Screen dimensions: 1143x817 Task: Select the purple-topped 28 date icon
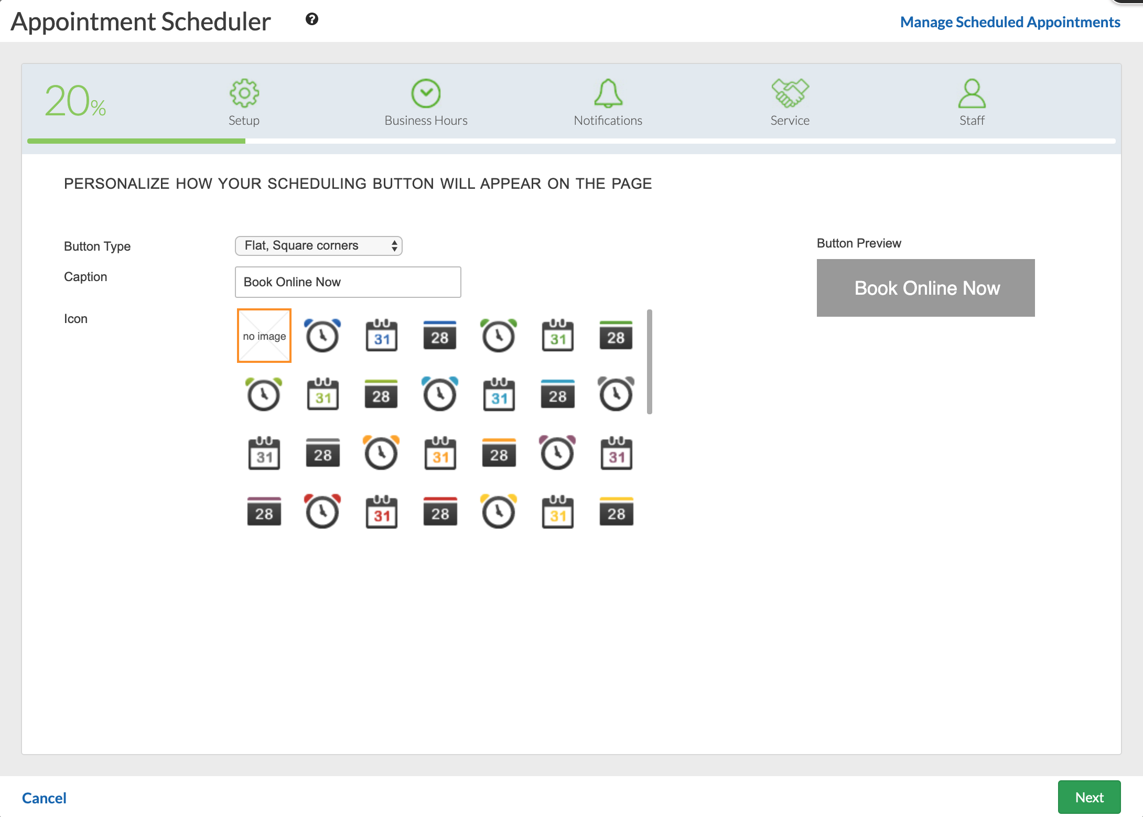pyautogui.click(x=264, y=512)
